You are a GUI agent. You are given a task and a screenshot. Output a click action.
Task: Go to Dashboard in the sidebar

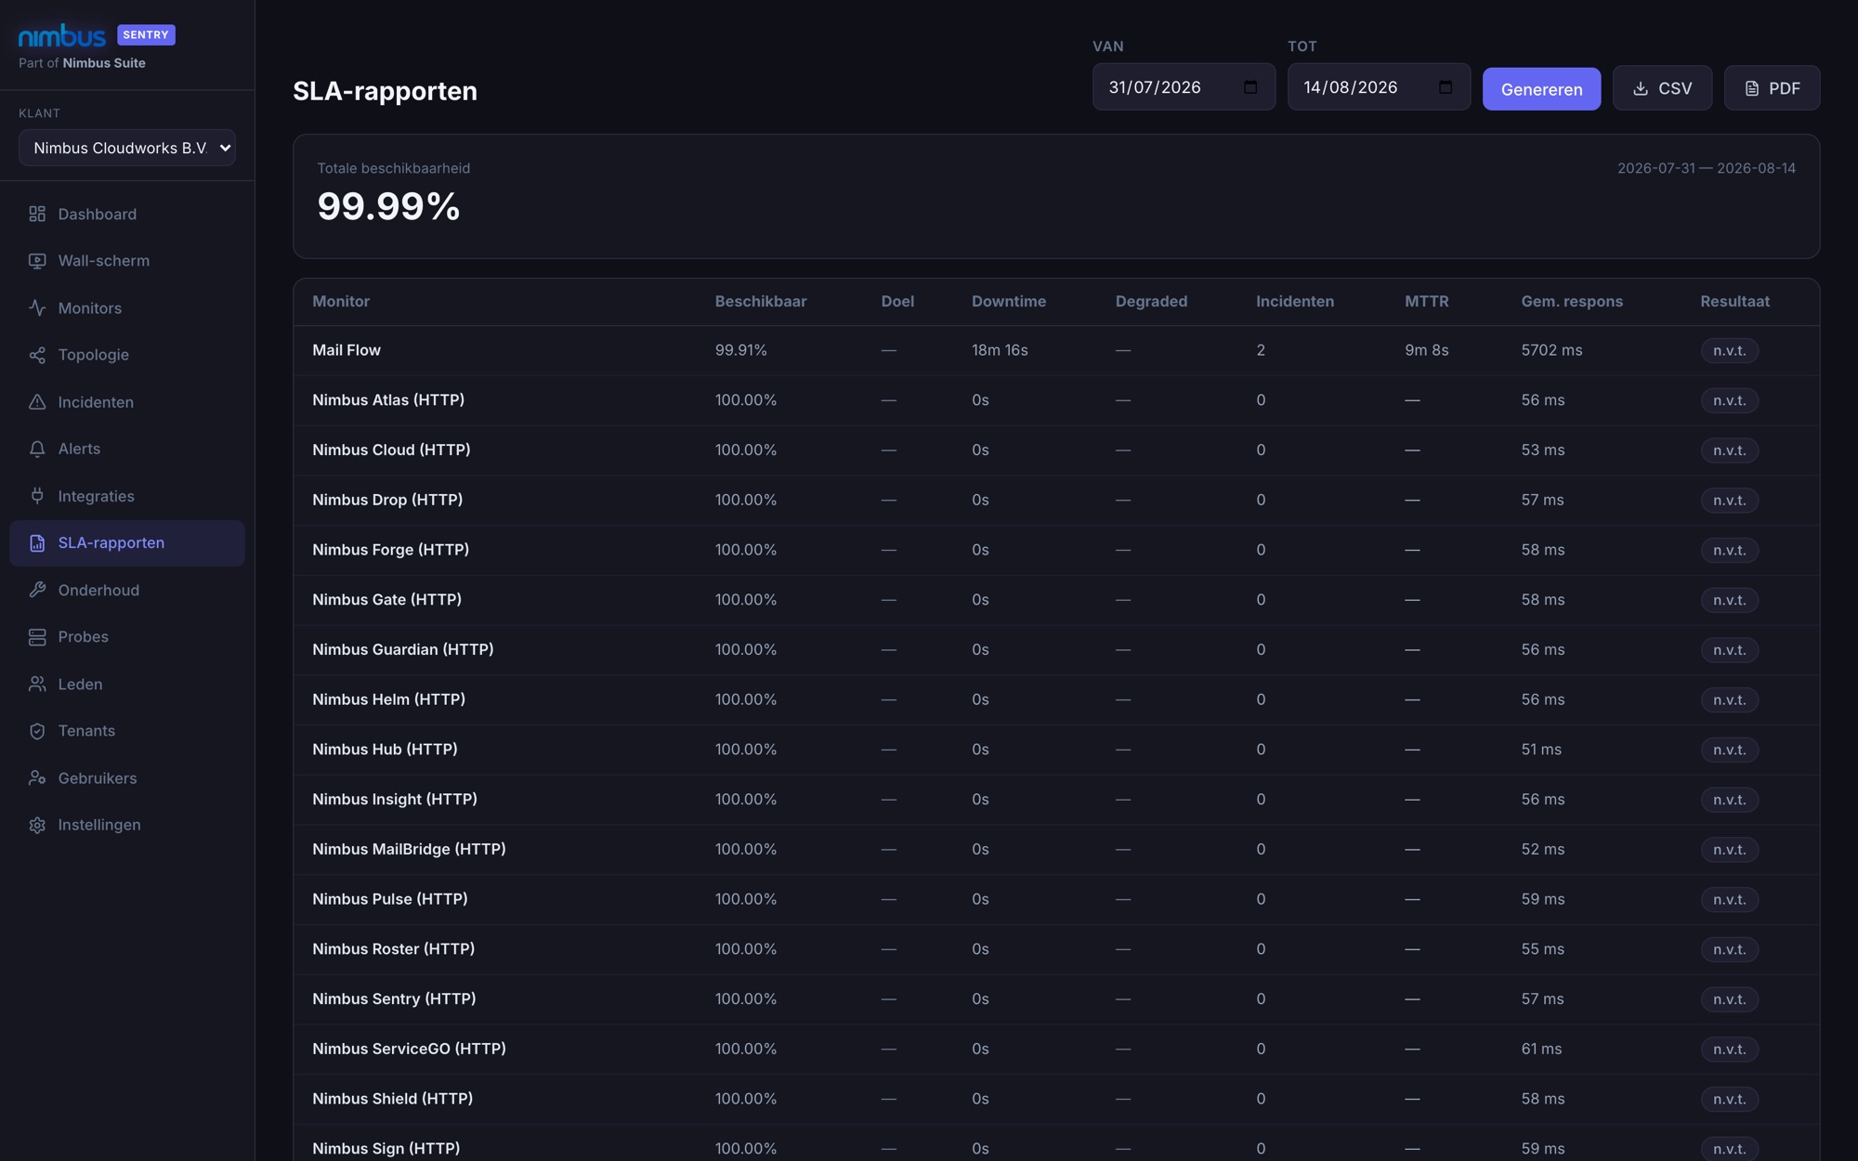127,214
